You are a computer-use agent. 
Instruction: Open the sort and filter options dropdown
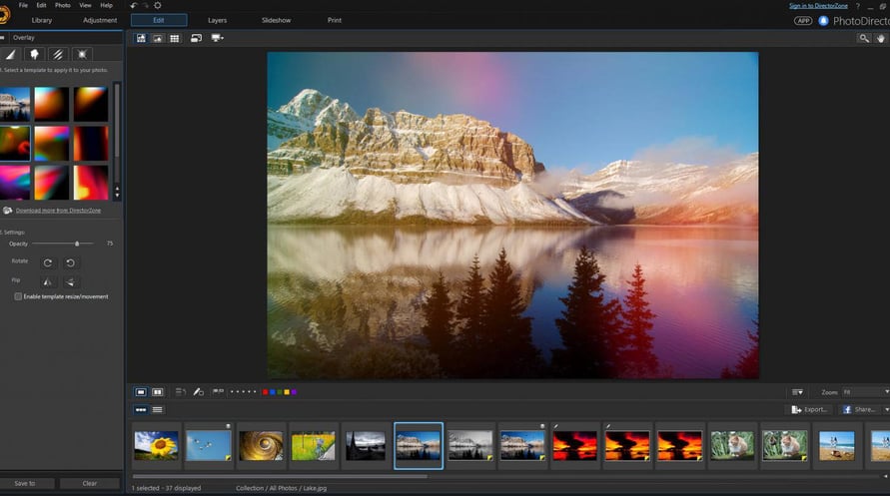797,392
